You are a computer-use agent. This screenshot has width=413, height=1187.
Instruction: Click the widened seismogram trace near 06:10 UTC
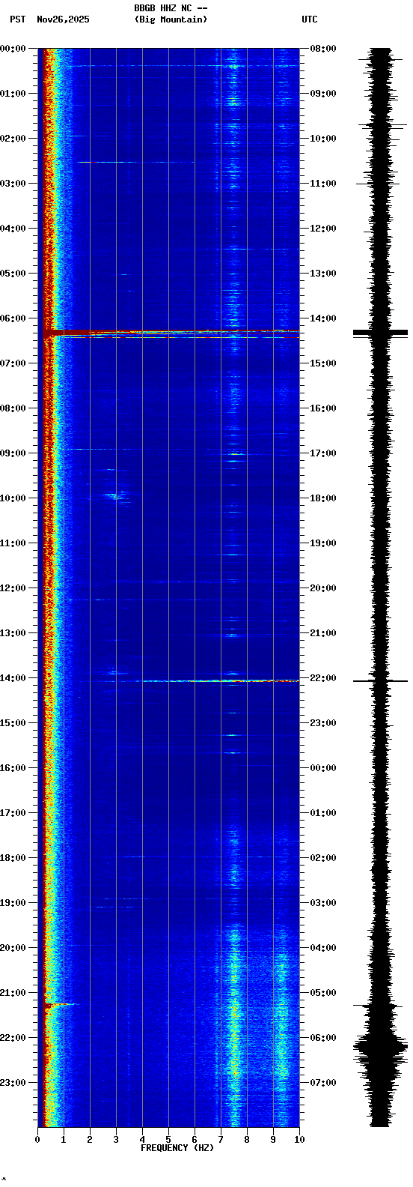[380, 1047]
